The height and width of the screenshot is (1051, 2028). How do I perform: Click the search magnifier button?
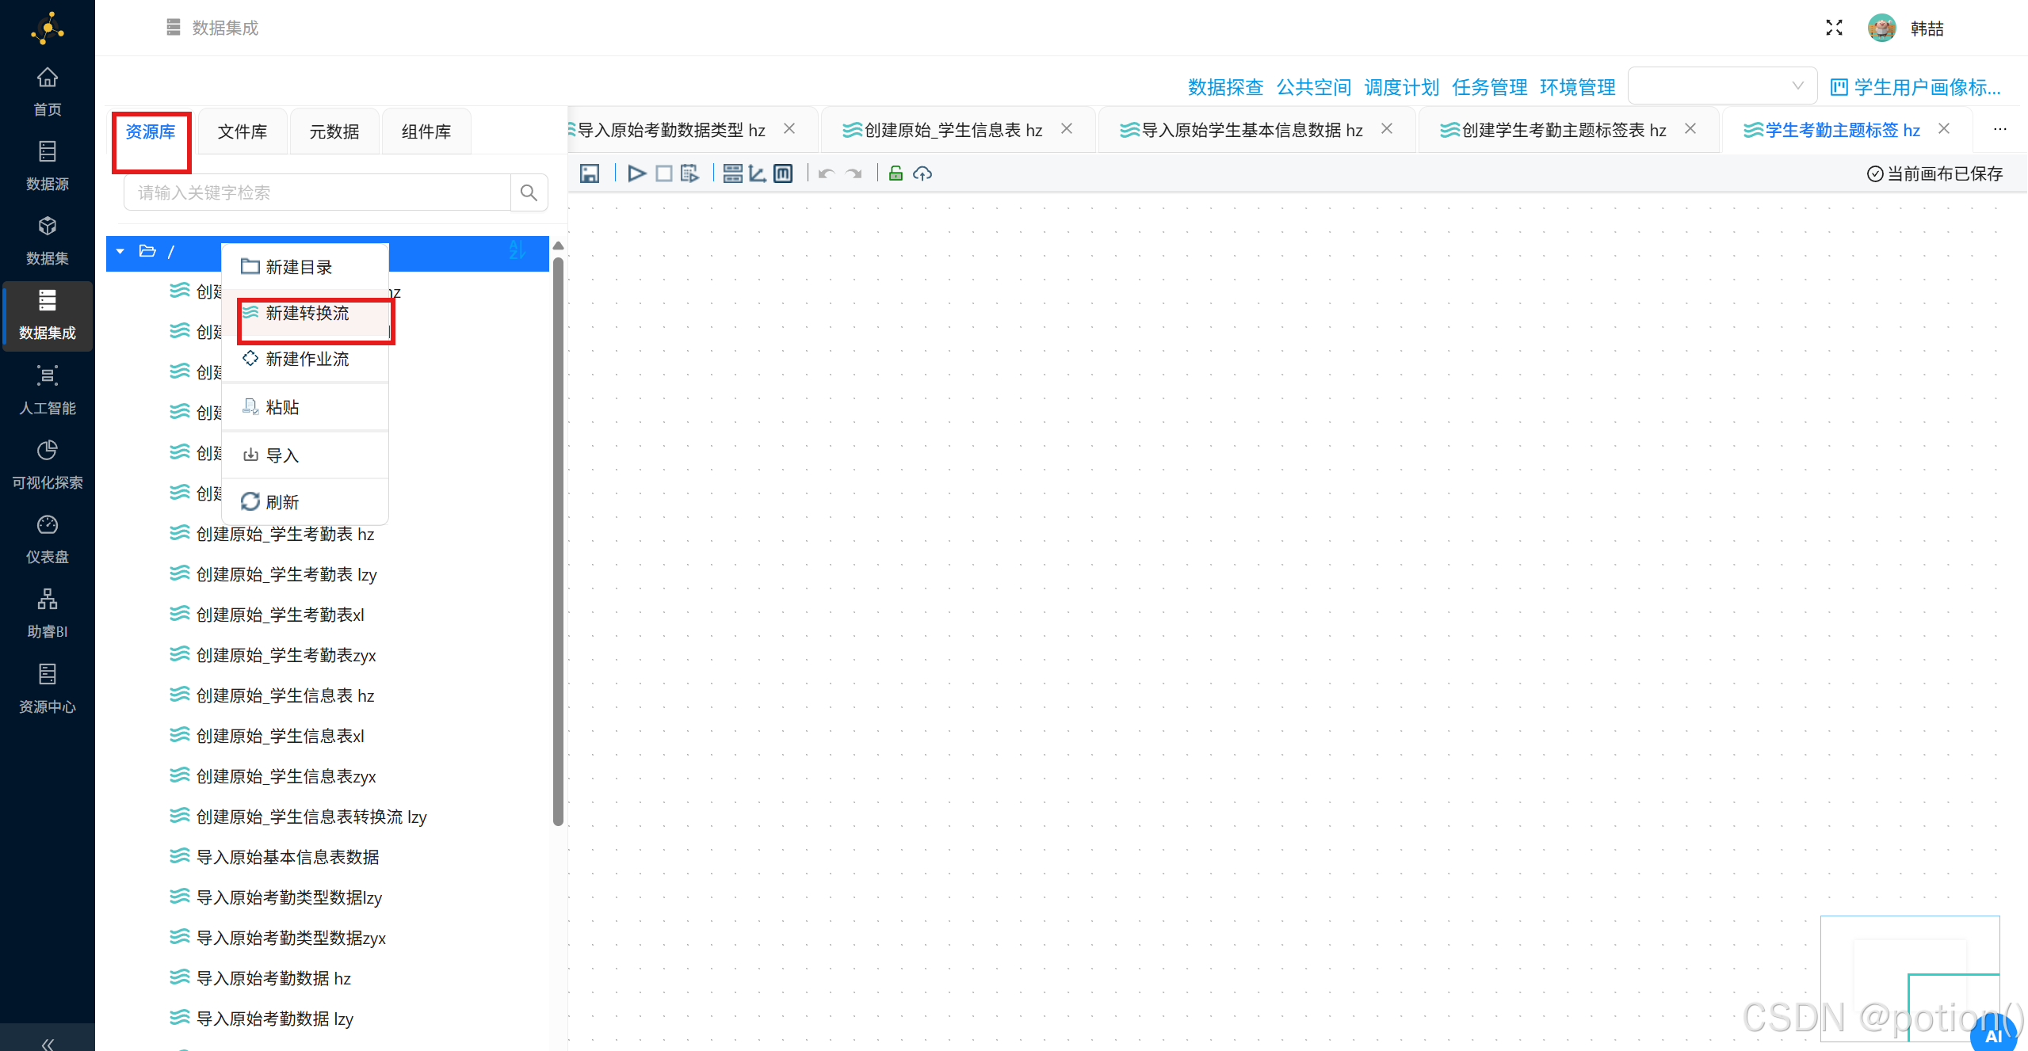tap(529, 192)
